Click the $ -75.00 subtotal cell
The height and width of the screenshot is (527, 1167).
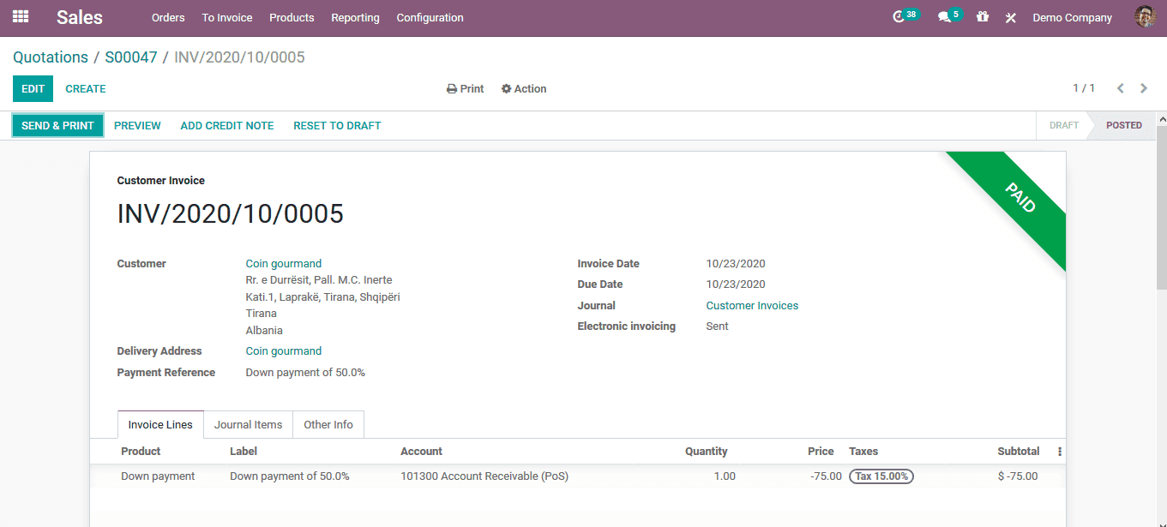(x=1018, y=476)
